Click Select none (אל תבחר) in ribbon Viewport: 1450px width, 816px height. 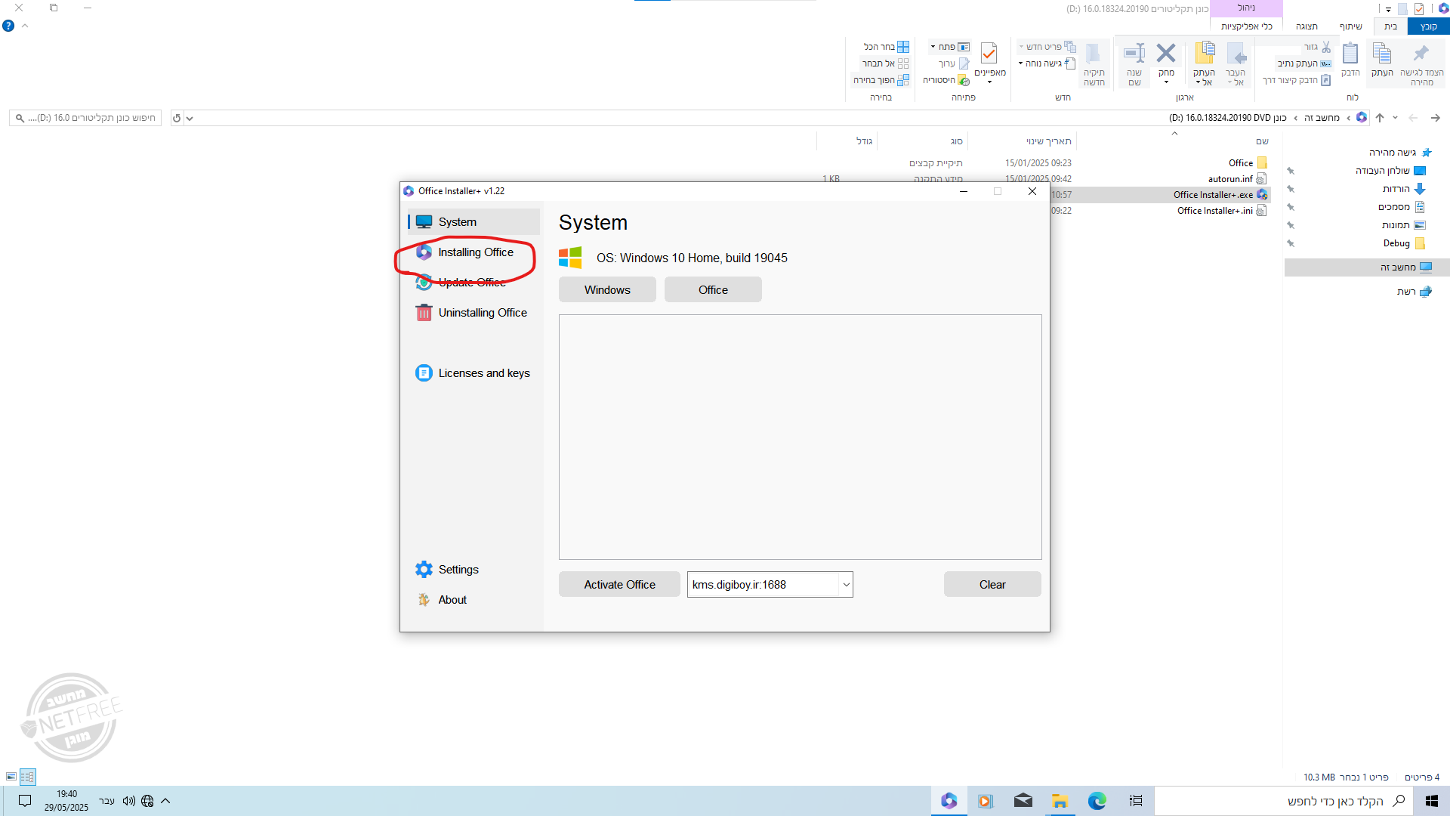885,63
